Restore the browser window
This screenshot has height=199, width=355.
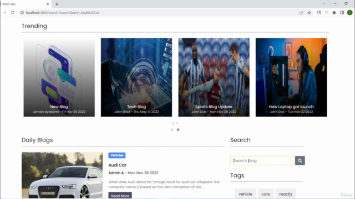[346, 4]
